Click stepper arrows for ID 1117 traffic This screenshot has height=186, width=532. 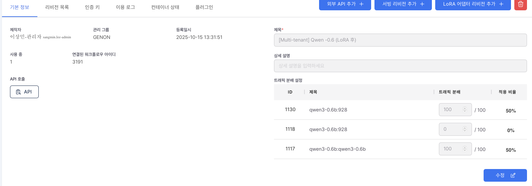pos(465,149)
